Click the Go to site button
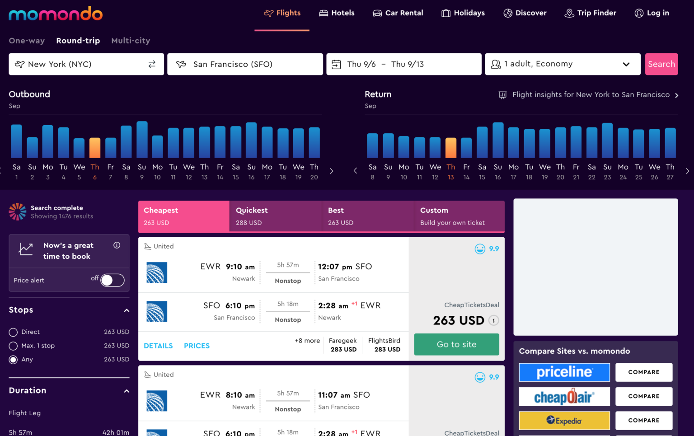The image size is (694, 436). pyautogui.click(x=456, y=344)
